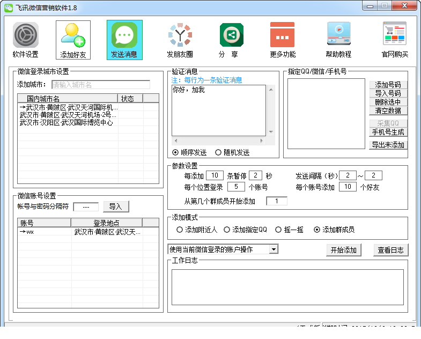
Task: Click the 开始添加 button
Action: point(344,250)
